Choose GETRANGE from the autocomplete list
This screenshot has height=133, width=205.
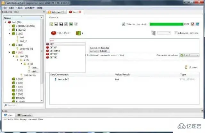[x=55, y=51]
